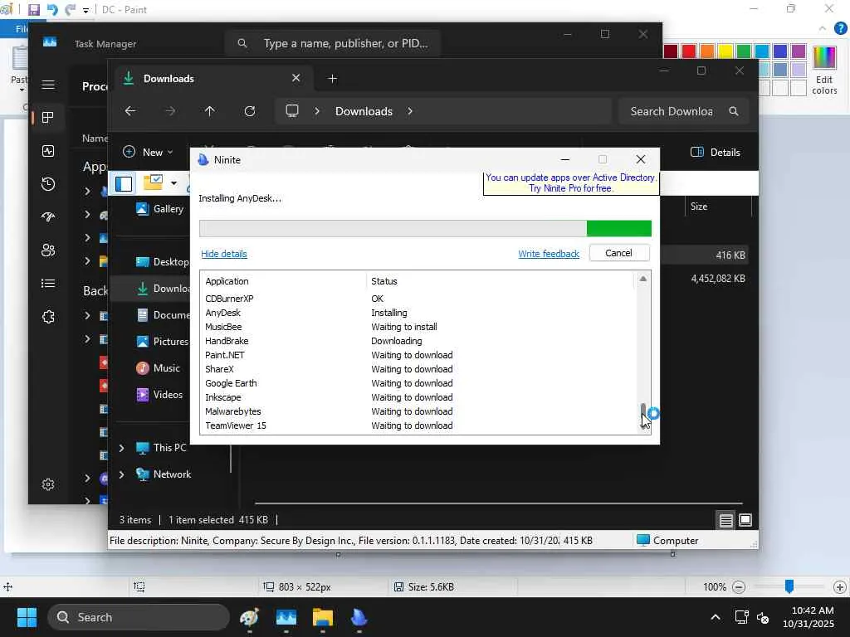850x637 pixels.
Task: Refresh the Downloads folder
Action: tap(249, 111)
